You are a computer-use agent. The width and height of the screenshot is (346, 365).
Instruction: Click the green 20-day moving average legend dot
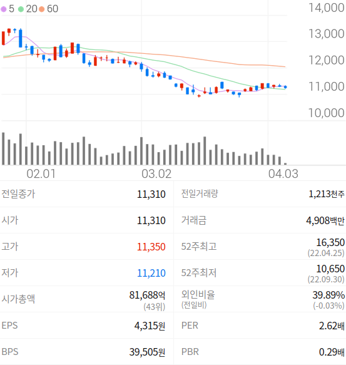tap(21, 9)
